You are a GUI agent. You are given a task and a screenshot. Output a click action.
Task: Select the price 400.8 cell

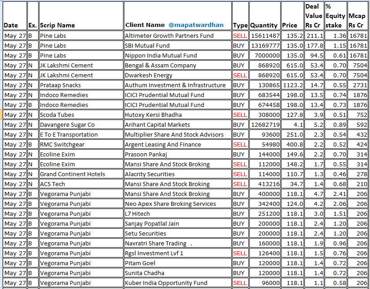(x=292, y=145)
